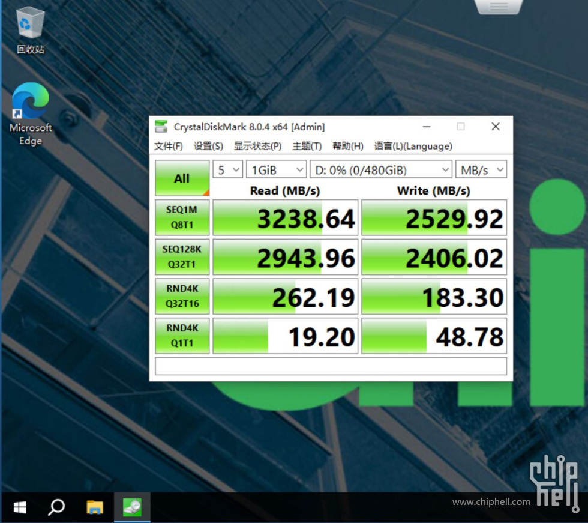Image resolution: width=588 pixels, height=523 pixels.
Task: Open the 帮助(H) menu
Action: coord(348,146)
